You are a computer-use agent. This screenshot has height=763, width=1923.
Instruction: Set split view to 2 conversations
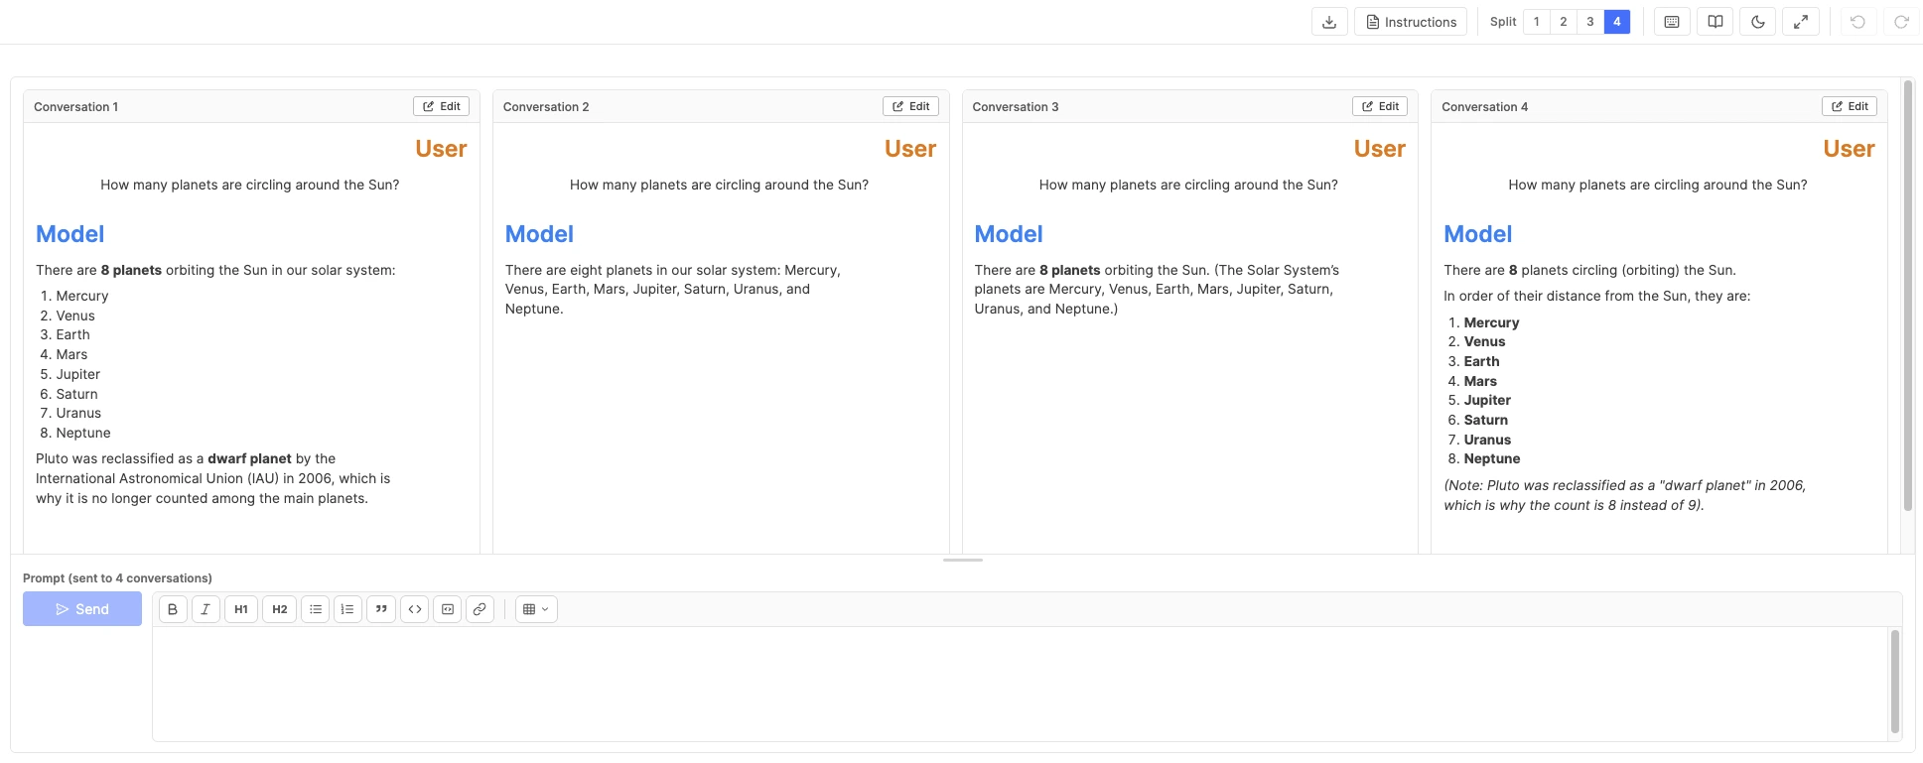(1564, 22)
